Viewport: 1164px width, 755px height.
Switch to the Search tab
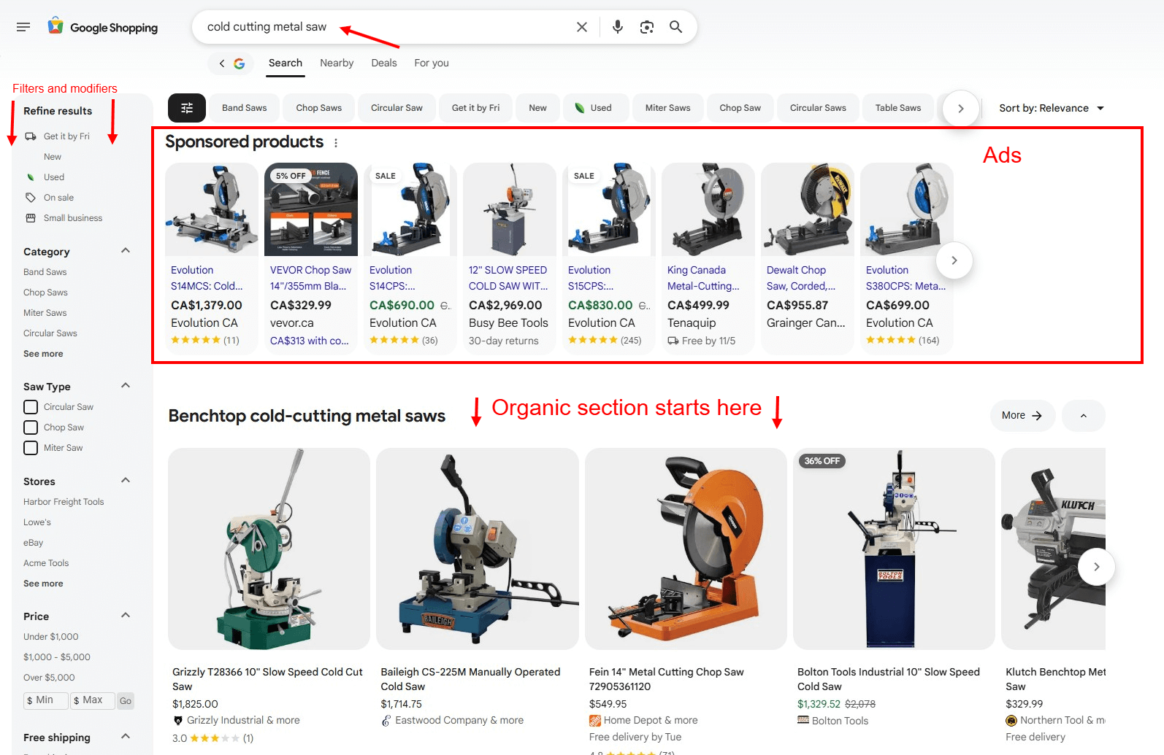pos(286,63)
